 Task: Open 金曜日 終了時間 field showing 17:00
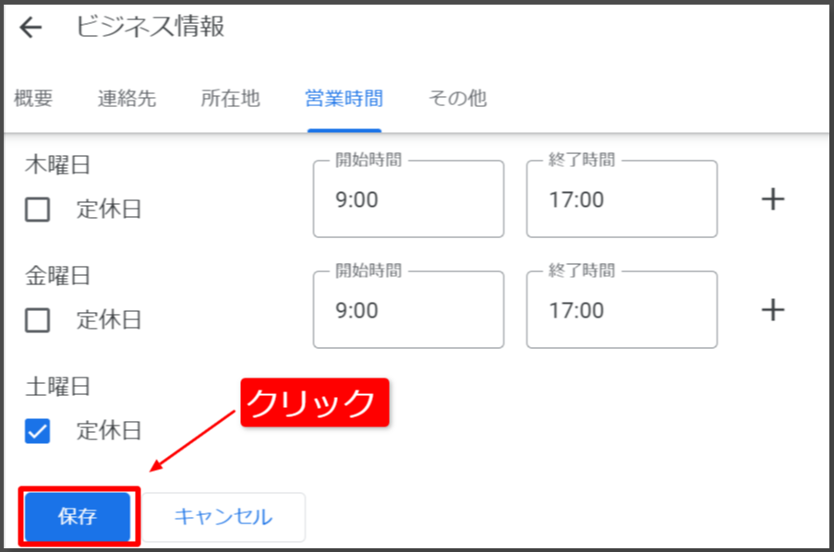622,309
